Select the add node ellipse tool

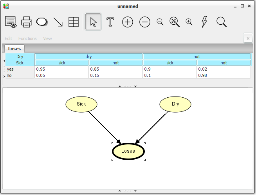tap(42, 22)
